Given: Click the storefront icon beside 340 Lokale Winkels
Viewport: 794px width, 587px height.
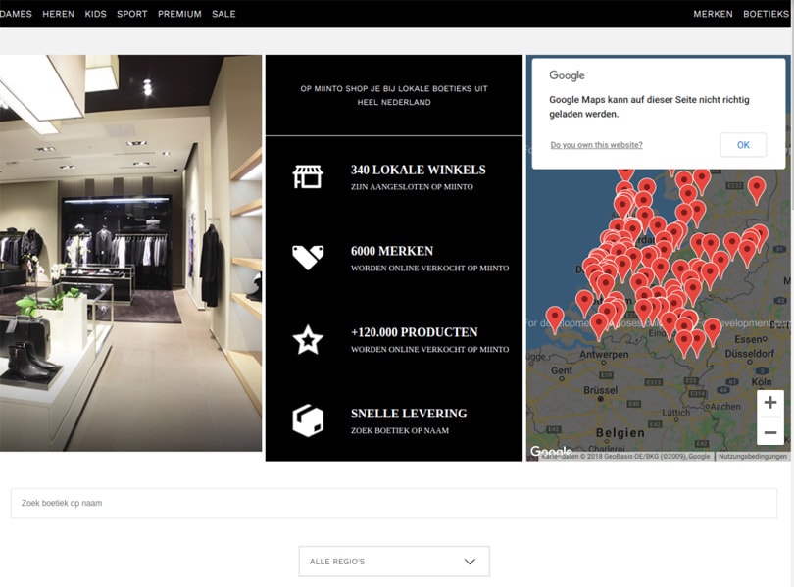Looking at the screenshot, I should 308,176.
